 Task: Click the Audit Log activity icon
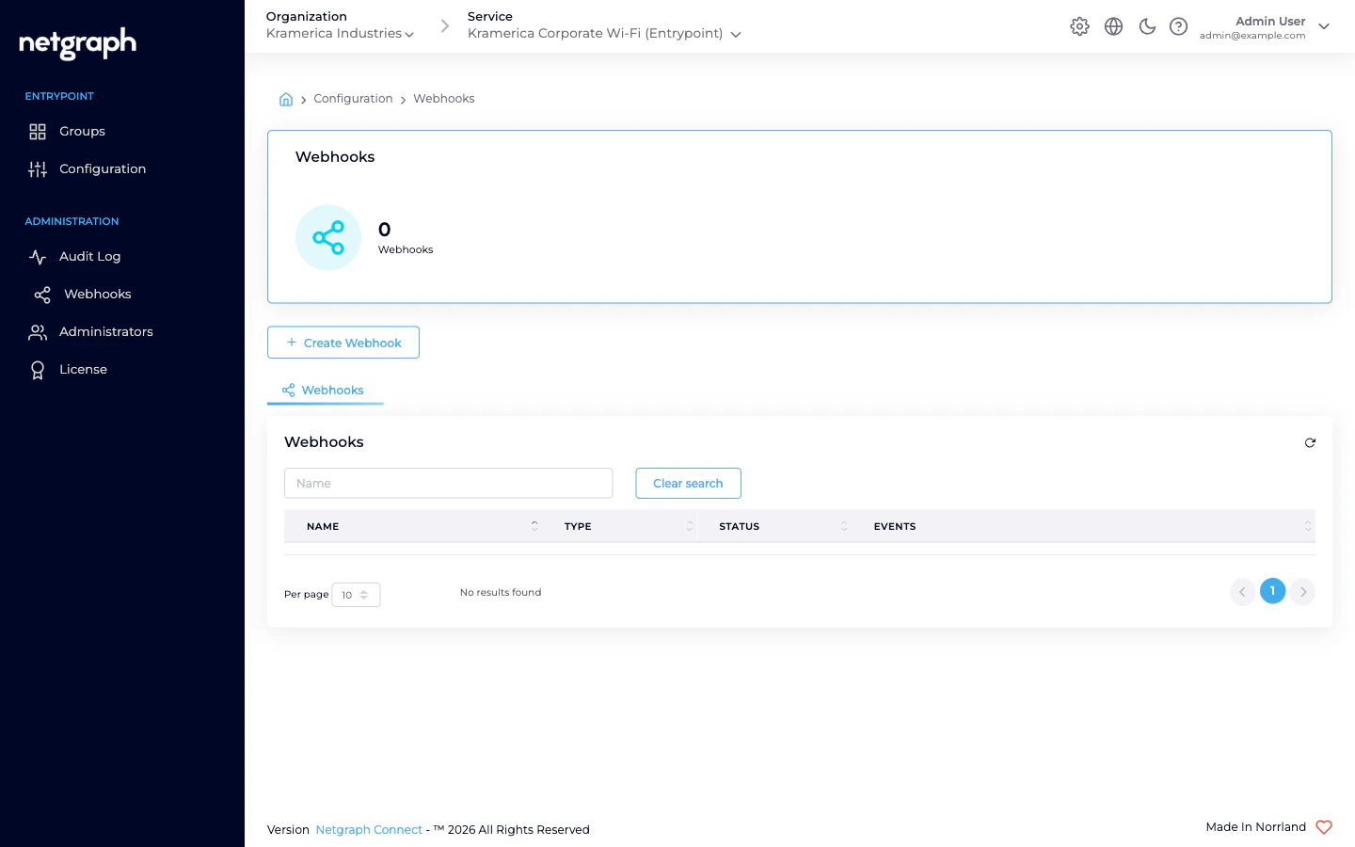pyautogui.click(x=38, y=257)
